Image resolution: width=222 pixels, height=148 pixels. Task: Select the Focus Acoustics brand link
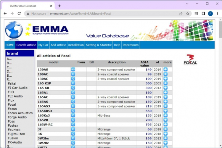click(20, 113)
